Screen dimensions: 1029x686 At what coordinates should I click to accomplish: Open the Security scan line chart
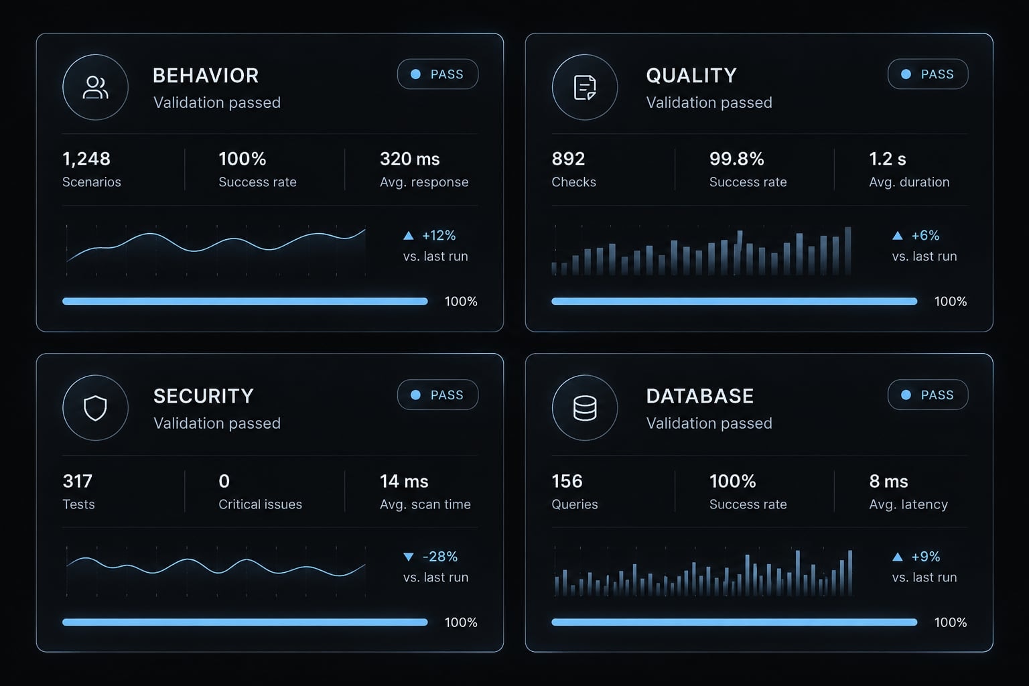click(216, 570)
